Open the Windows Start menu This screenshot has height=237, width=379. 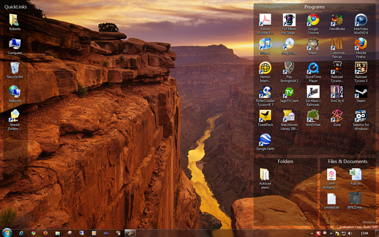[x=7, y=232]
